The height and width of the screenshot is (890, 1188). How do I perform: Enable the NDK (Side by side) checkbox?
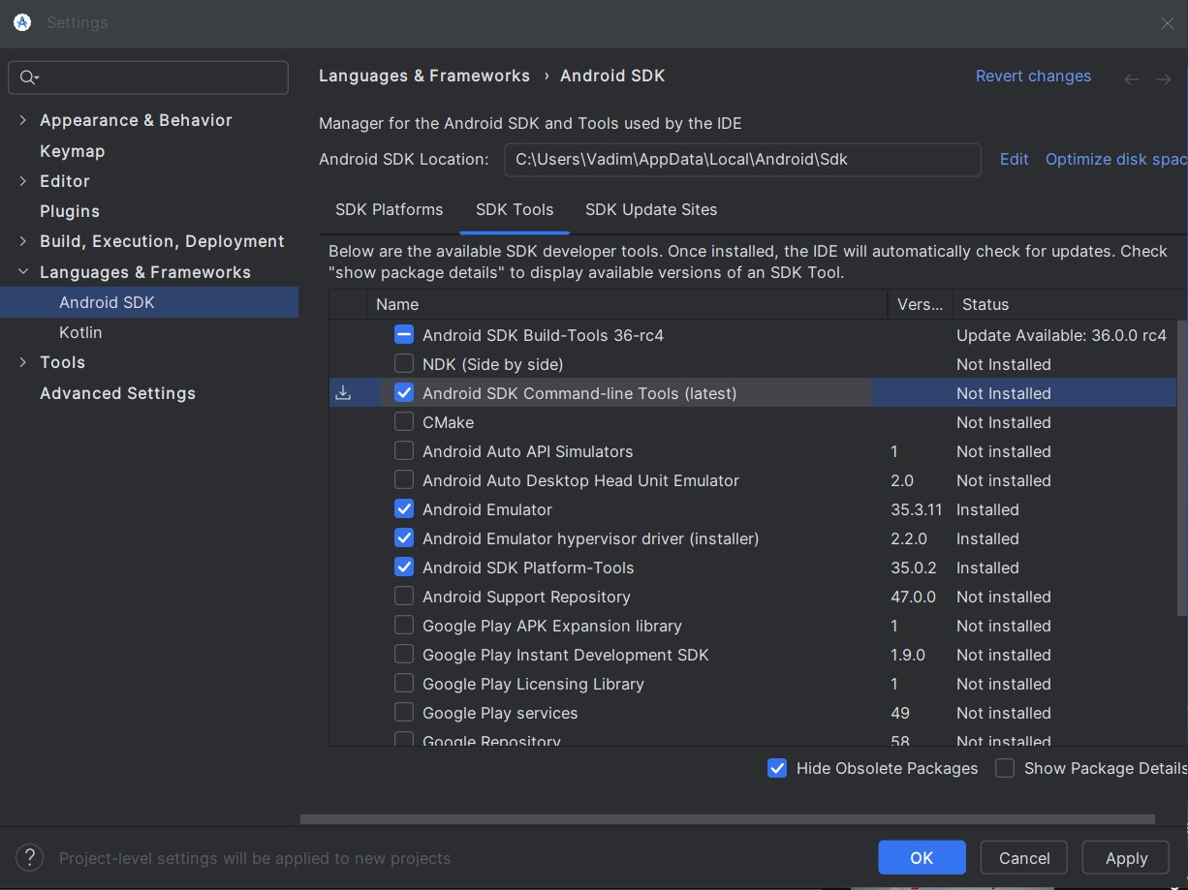click(x=404, y=364)
